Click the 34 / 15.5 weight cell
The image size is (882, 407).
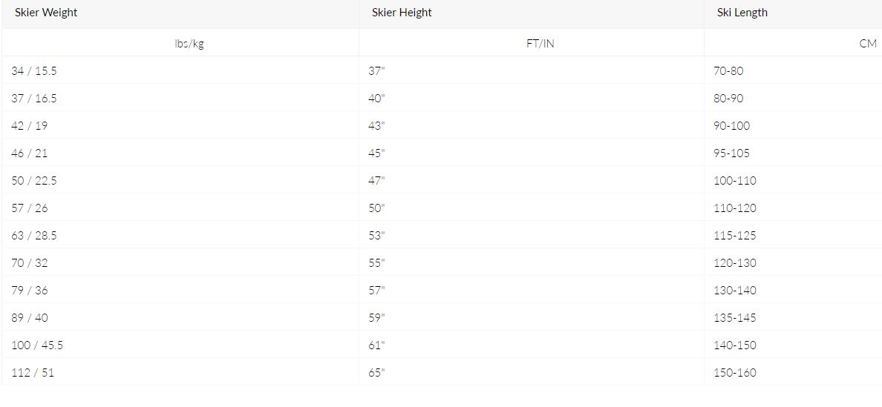(x=34, y=71)
